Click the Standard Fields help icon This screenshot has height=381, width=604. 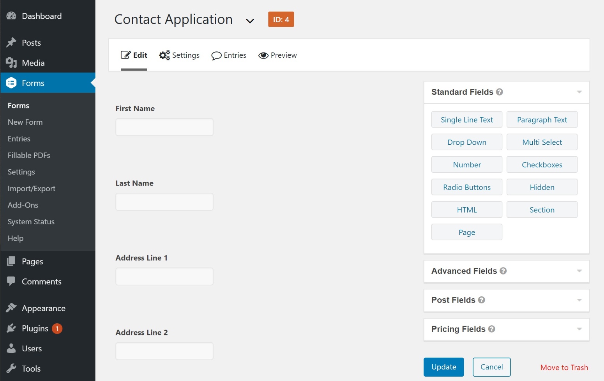pos(500,92)
